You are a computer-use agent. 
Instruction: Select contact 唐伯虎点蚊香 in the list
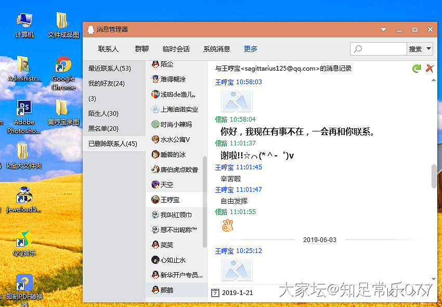[179, 170]
